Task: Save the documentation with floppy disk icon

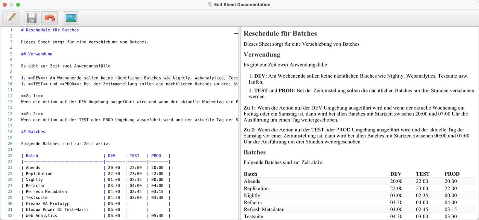Action: pyautogui.click(x=32, y=18)
